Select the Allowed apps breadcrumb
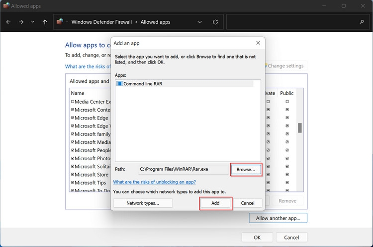The height and width of the screenshot is (247, 373). click(155, 22)
